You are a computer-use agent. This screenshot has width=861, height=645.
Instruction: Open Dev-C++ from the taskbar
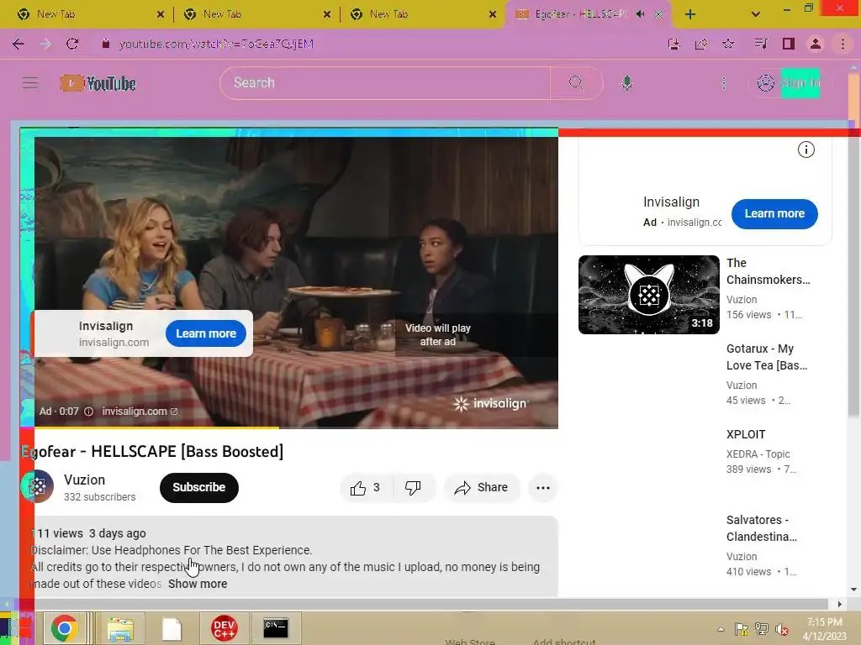(224, 628)
